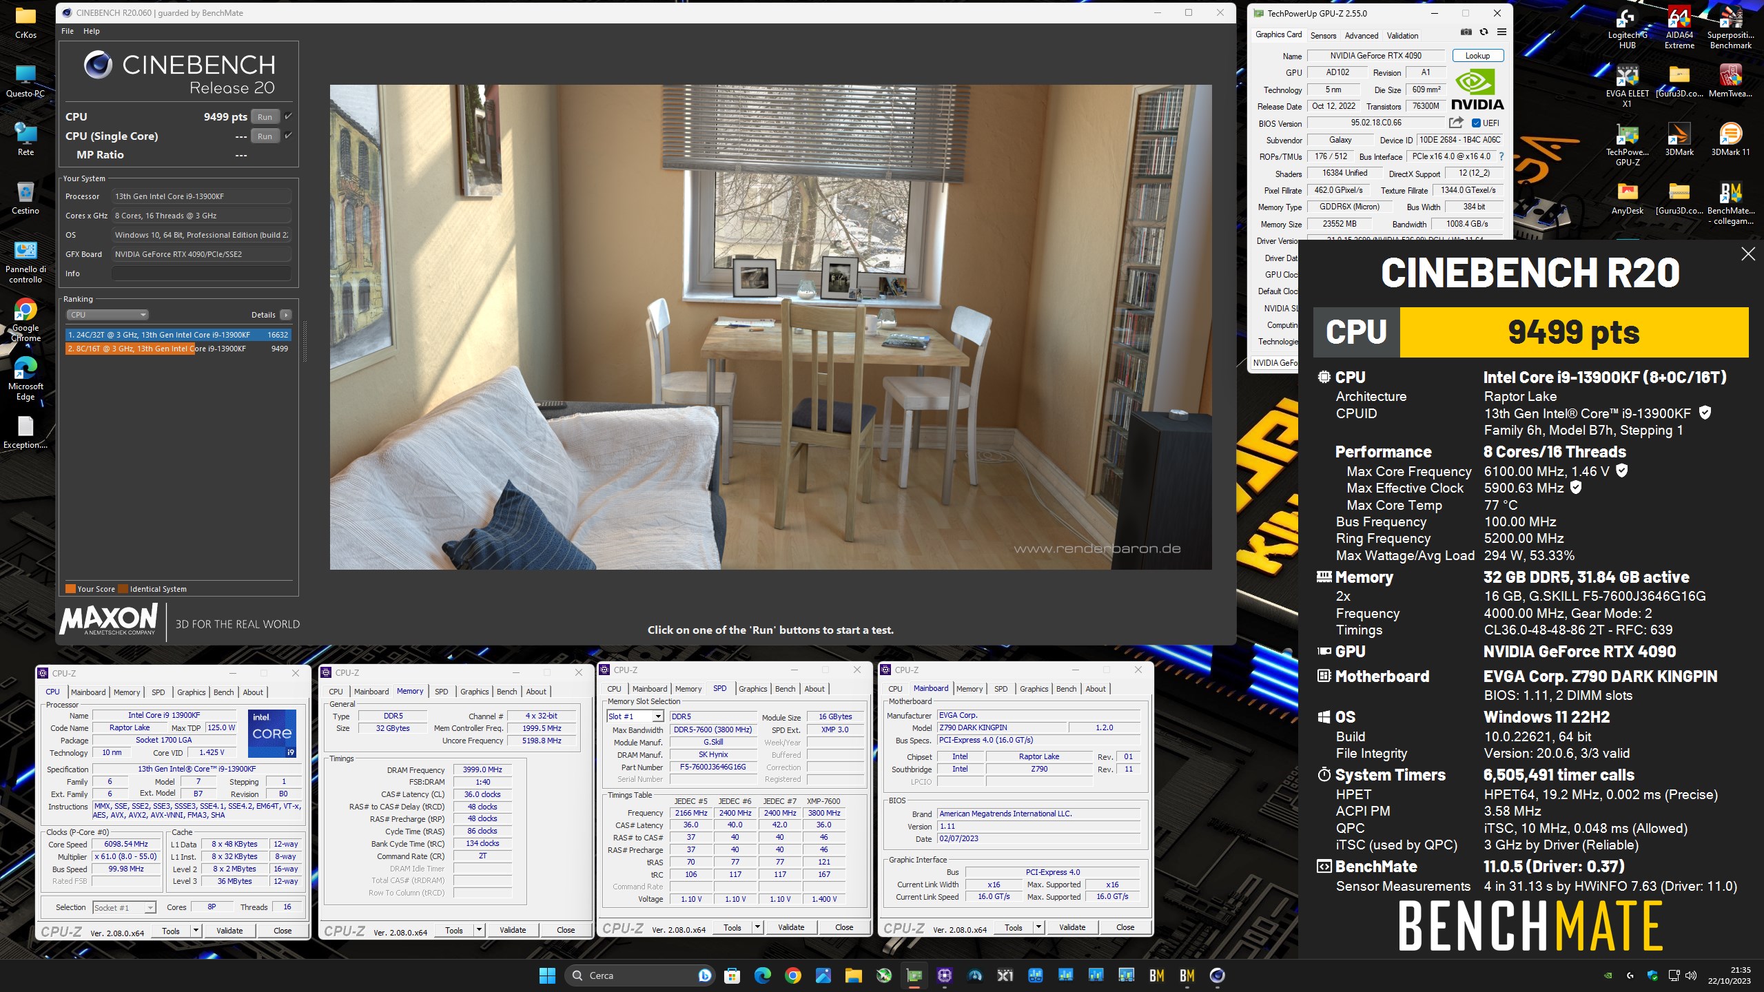The height and width of the screenshot is (992, 1764).
Task: Open Graphics tab in the CPU-Z Memory window
Action: coord(475,692)
